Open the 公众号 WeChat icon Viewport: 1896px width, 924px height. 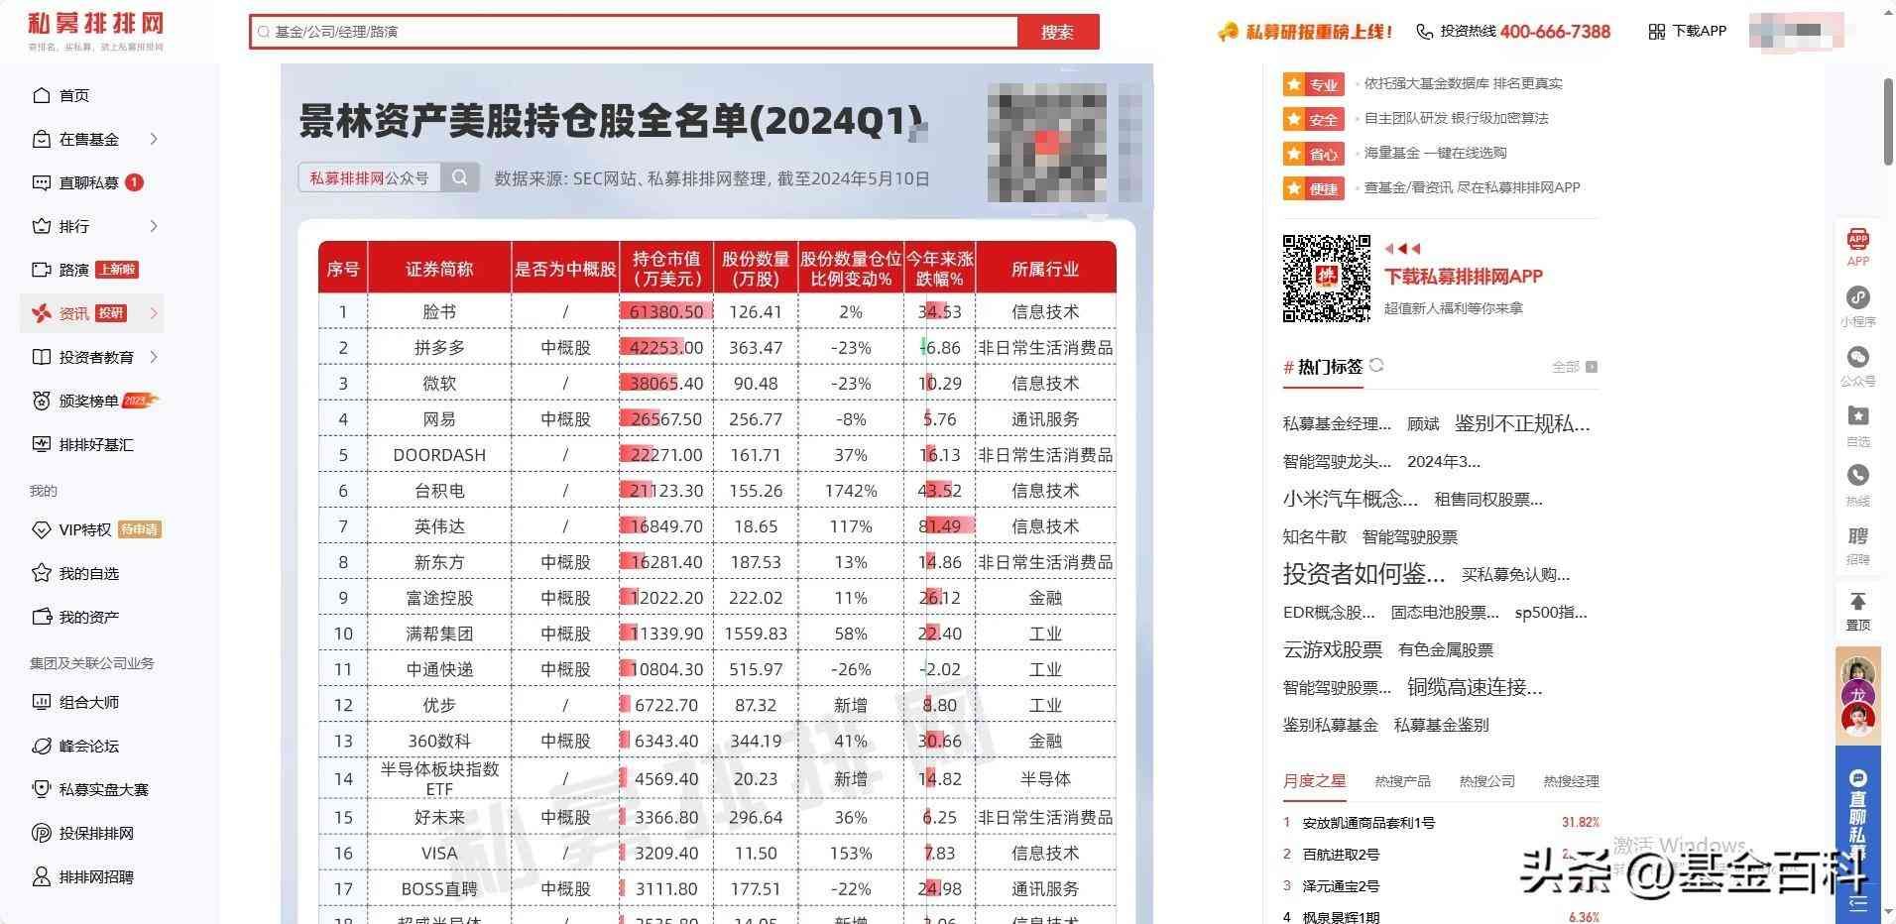click(1857, 358)
